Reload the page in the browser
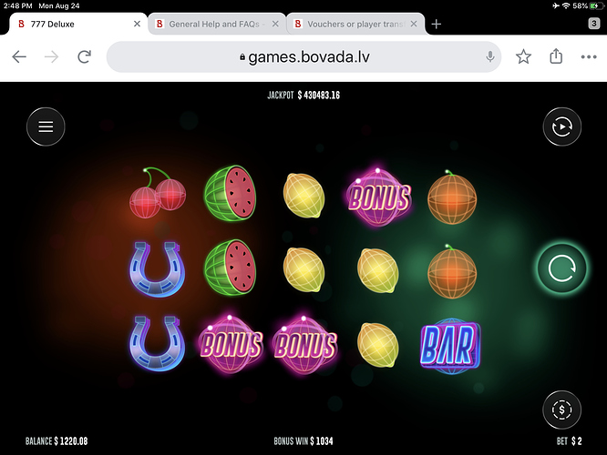Viewport: 607px width, 455px height. pos(85,56)
